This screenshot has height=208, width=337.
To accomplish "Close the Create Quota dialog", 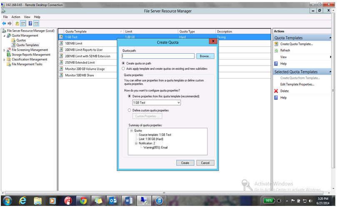I will [213, 41].
